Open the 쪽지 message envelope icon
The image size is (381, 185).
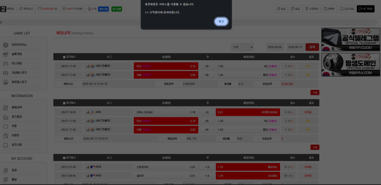point(21,9)
